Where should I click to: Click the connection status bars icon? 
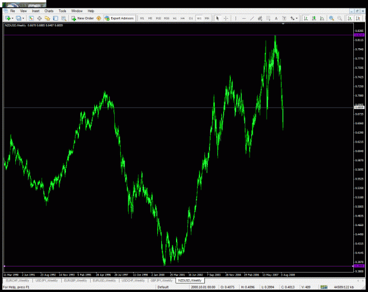click(324, 287)
